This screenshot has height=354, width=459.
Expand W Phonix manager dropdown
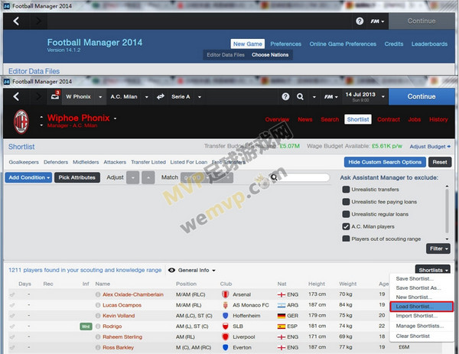[100, 97]
